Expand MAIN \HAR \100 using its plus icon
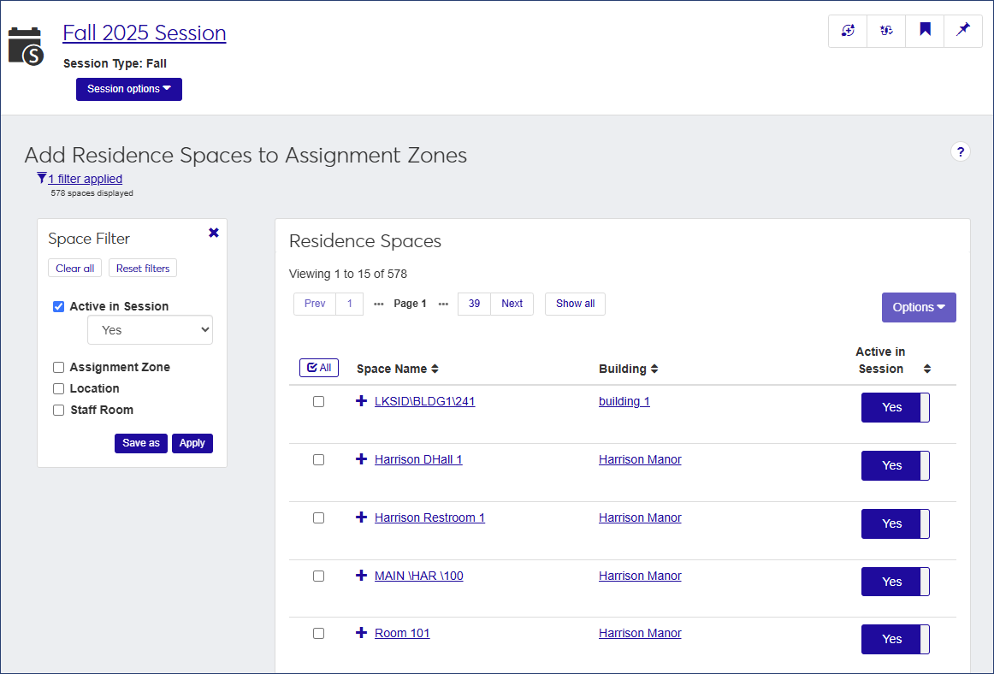The width and height of the screenshot is (994, 674). [360, 576]
